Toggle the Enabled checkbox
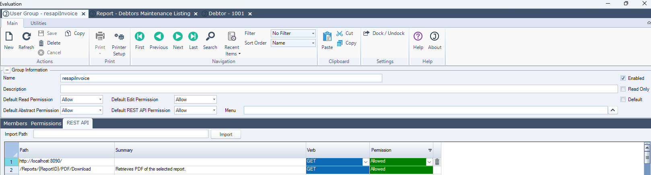 click(x=623, y=78)
